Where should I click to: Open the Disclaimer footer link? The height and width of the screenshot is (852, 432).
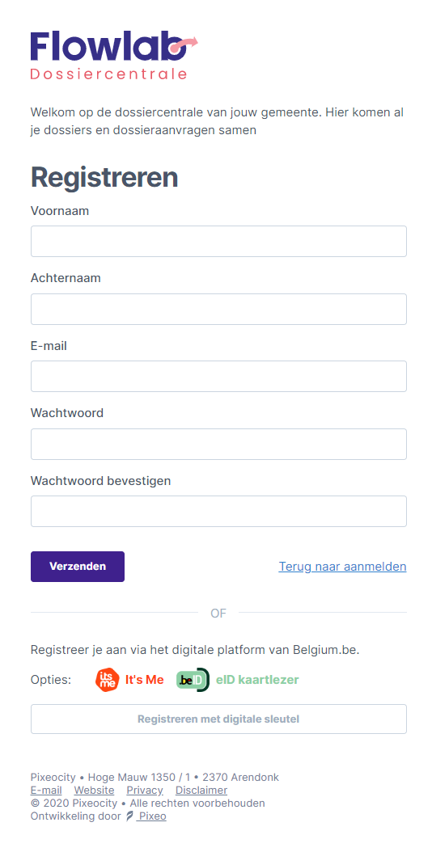[x=201, y=790]
